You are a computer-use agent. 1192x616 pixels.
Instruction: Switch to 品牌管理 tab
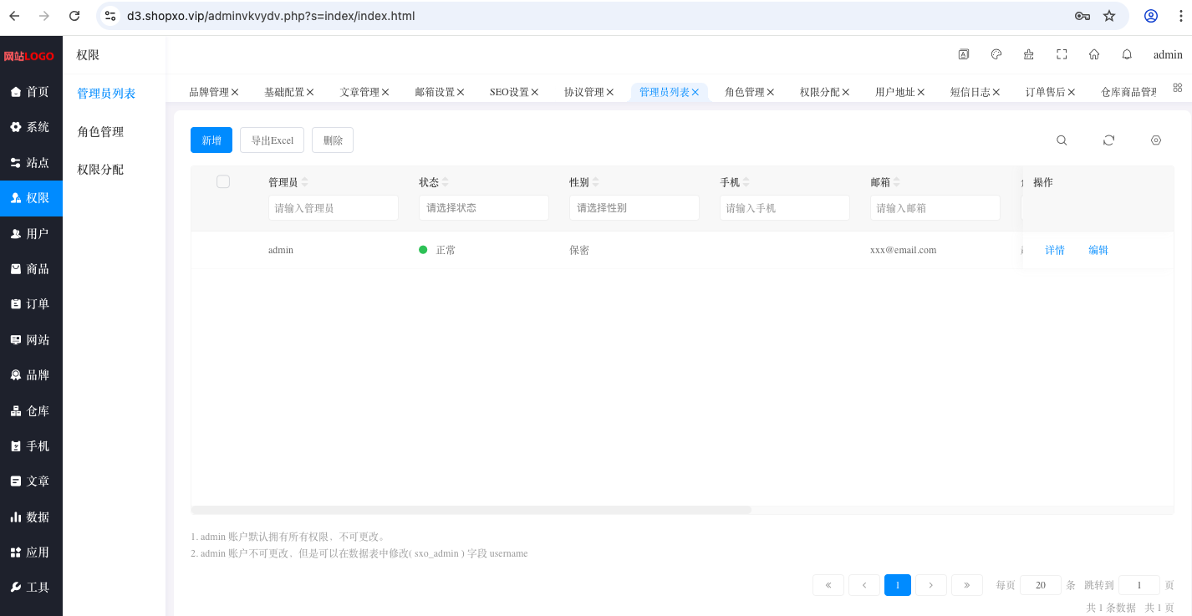tap(209, 92)
